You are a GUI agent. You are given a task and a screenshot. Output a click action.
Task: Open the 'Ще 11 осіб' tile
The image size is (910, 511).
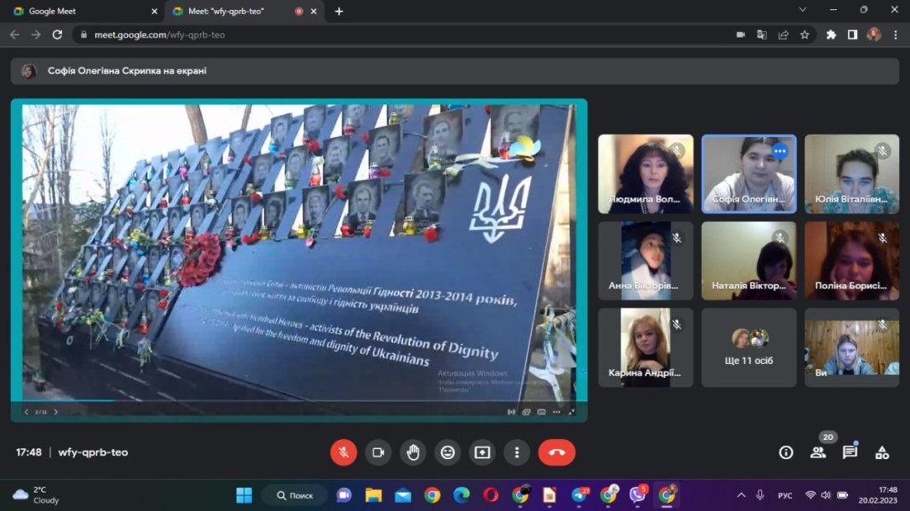tap(749, 347)
